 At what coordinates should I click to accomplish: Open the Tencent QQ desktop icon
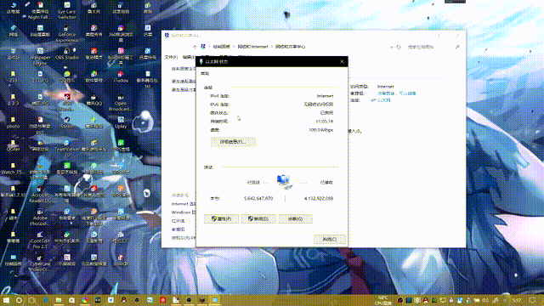point(93,100)
